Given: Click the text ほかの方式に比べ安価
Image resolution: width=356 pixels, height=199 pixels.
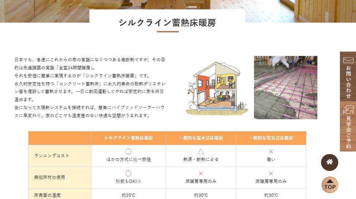Looking at the screenshot, I should (128, 160).
